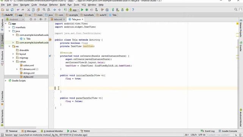Toggle the Terminal tool window
The height and width of the screenshot is (137, 243).
click(x=11, y=131)
